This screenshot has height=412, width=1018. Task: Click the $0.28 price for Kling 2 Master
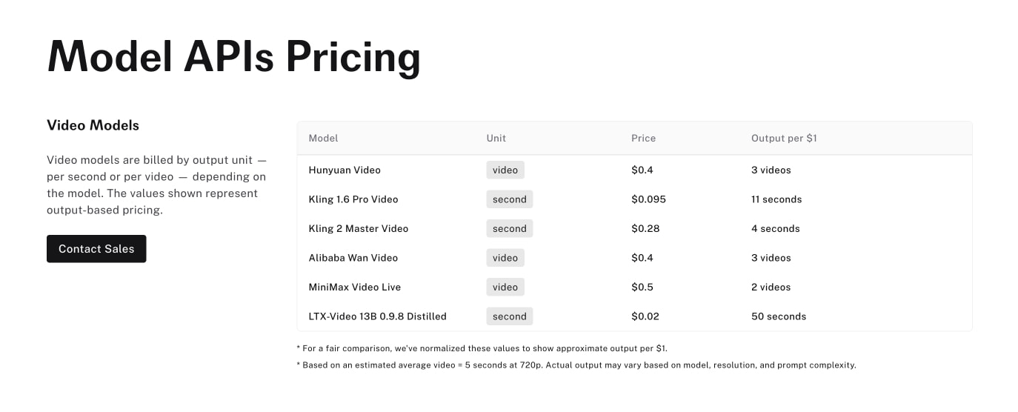pyautogui.click(x=645, y=228)
